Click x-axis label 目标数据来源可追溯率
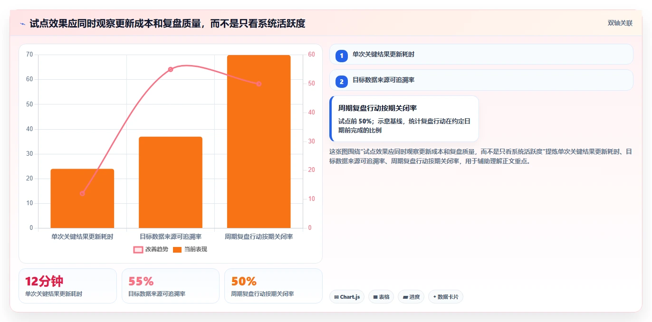This screenshot has width=652, height=322. tap(171, 236)
